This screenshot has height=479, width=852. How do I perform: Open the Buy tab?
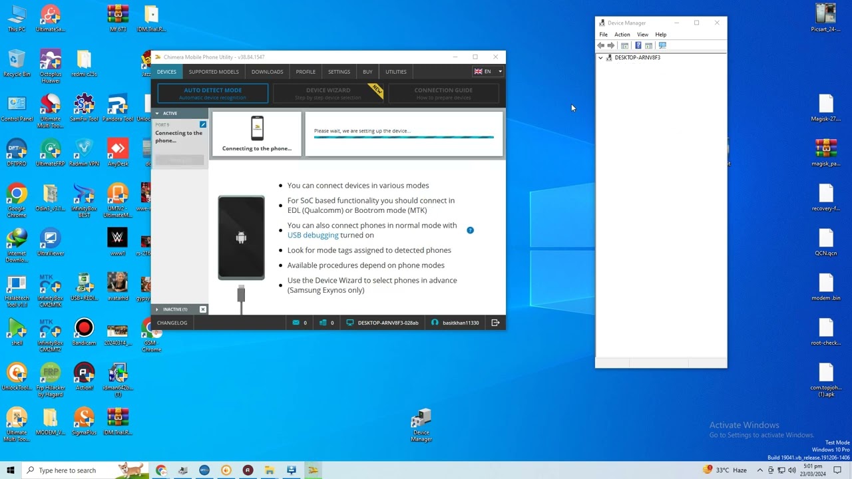coord(367,72)
